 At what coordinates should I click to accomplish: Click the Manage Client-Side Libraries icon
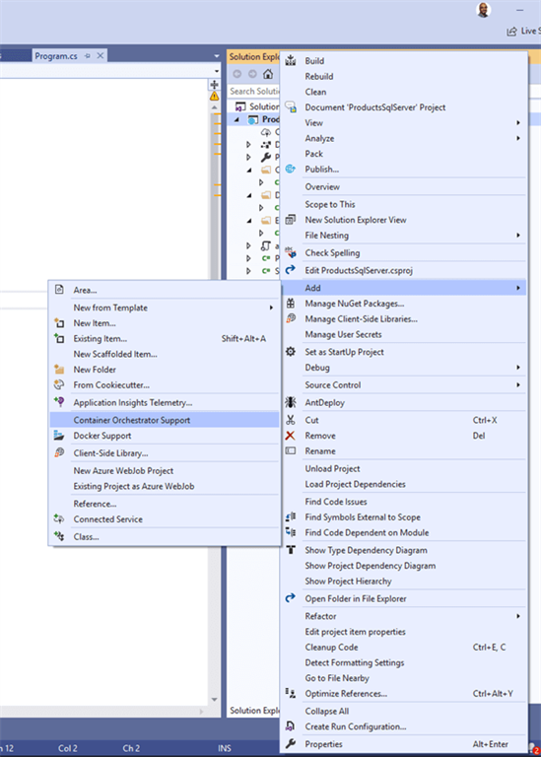point(291,318)
